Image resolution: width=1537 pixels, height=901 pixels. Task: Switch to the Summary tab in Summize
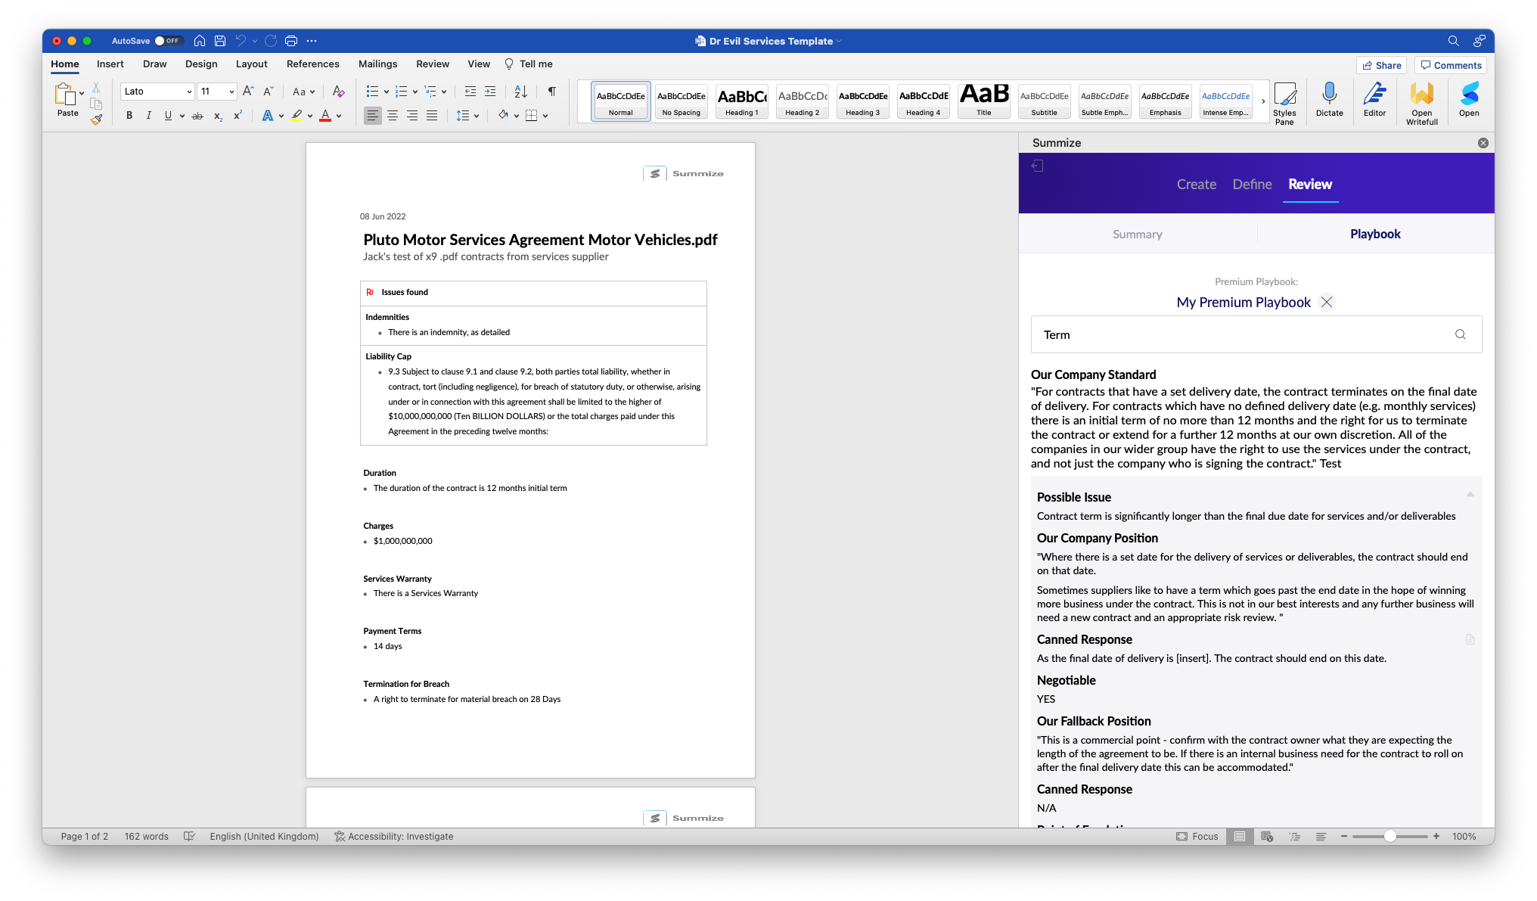point(1137,235)
